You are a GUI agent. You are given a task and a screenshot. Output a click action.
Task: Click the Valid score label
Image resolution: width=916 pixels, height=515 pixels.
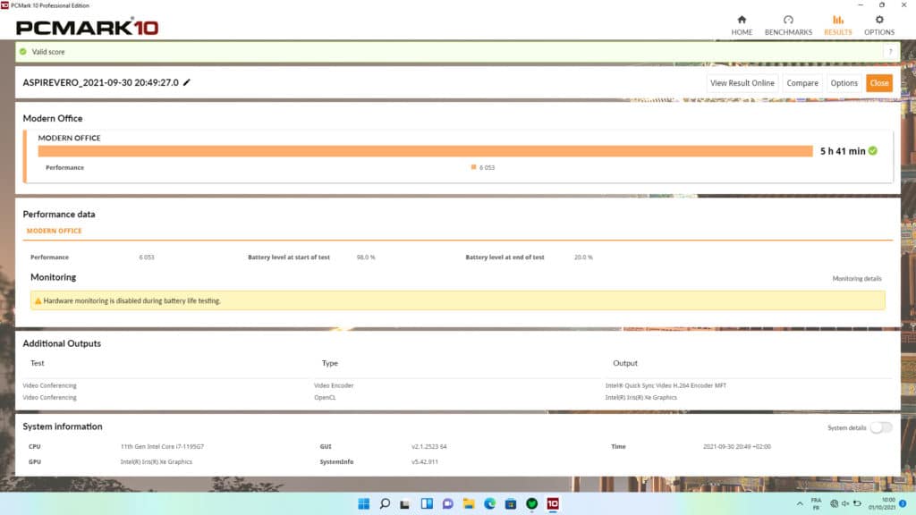click(48, 51)
